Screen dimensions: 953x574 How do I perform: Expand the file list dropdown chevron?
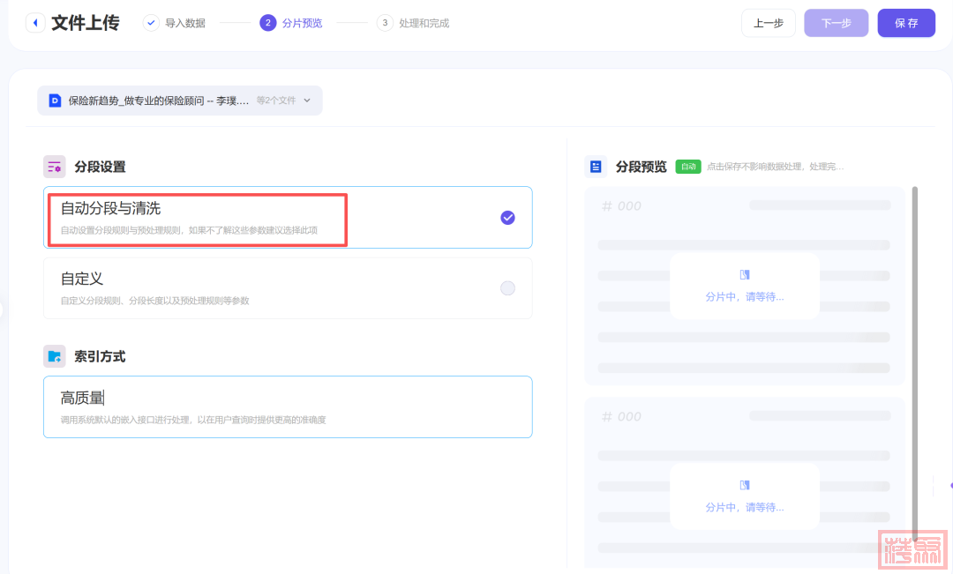[x=307, y=101]
